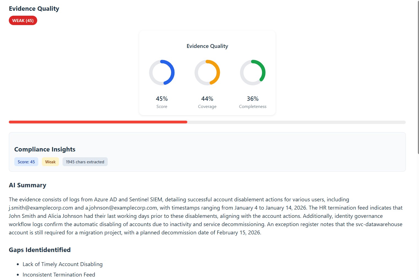Click the 1945 chars extracted chip
The height and width of the screenshot is (279, 419).
(x=85, y=162)
